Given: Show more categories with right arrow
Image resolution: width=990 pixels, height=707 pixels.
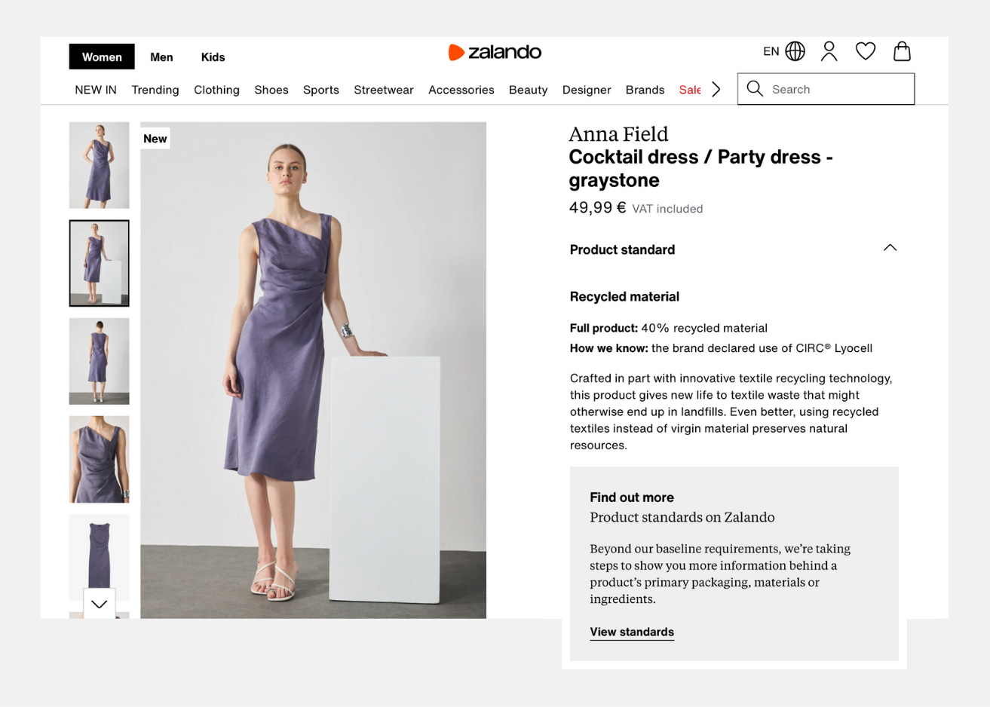Looking at the screenshot, I should tap(716, 90).
